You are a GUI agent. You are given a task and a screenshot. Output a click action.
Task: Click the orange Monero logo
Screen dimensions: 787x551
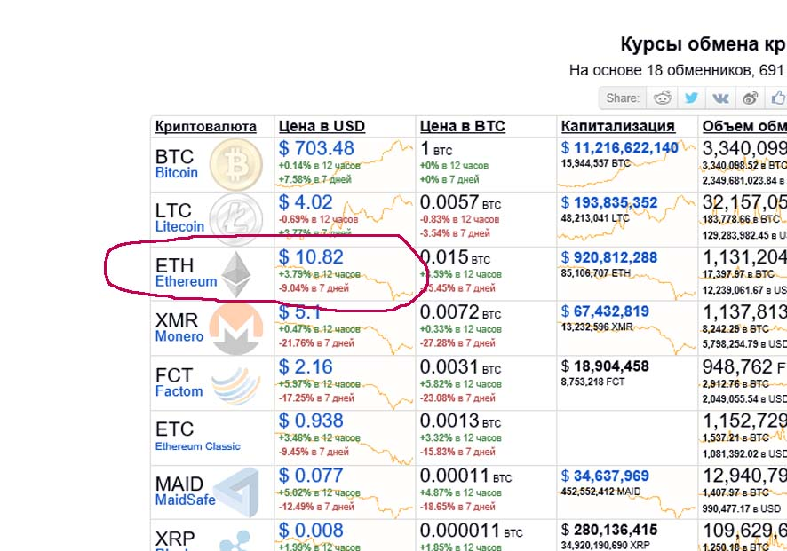[x=235, y=328]
